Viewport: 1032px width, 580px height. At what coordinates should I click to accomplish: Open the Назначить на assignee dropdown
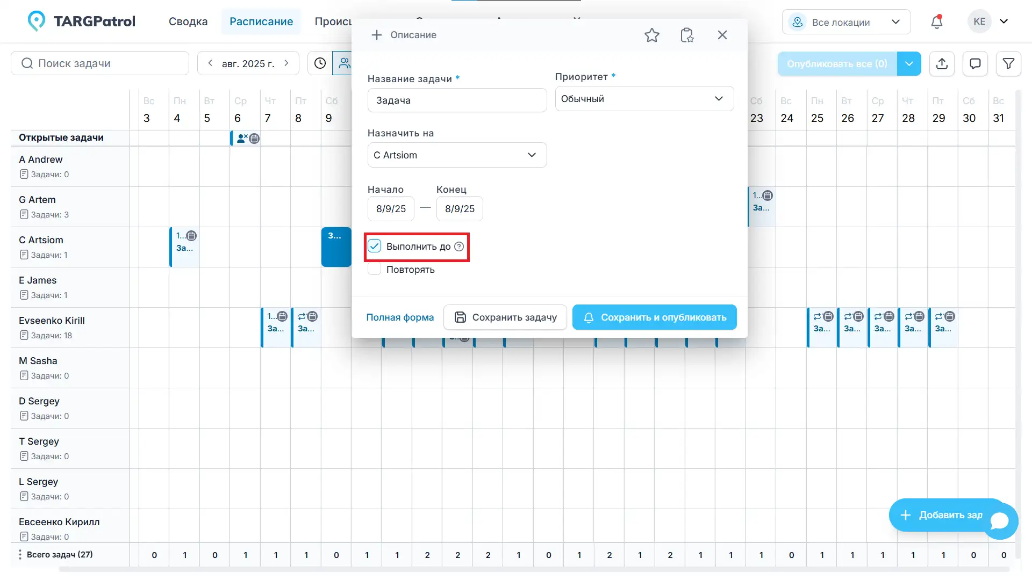pos(456,155)
